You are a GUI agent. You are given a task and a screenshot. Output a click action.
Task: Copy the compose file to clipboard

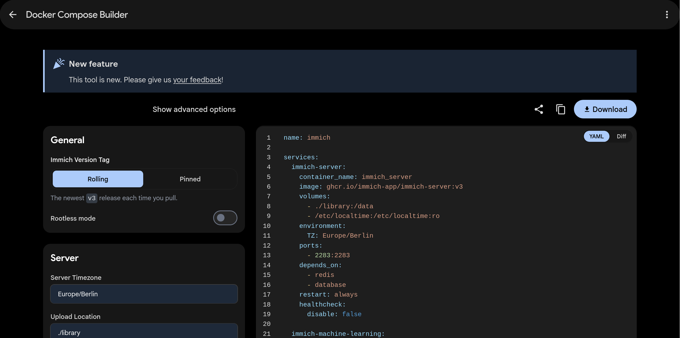(x=560, y=109)
